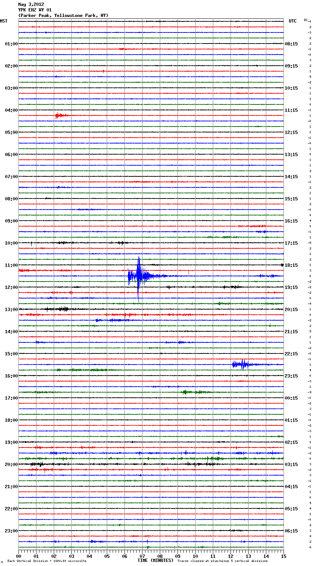Click the 08:15 UTC time label
The image size is (313, 566).
click(x=291, y=44)
